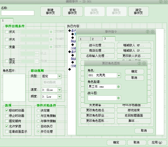Click the 名称 input field

point(18,13)
